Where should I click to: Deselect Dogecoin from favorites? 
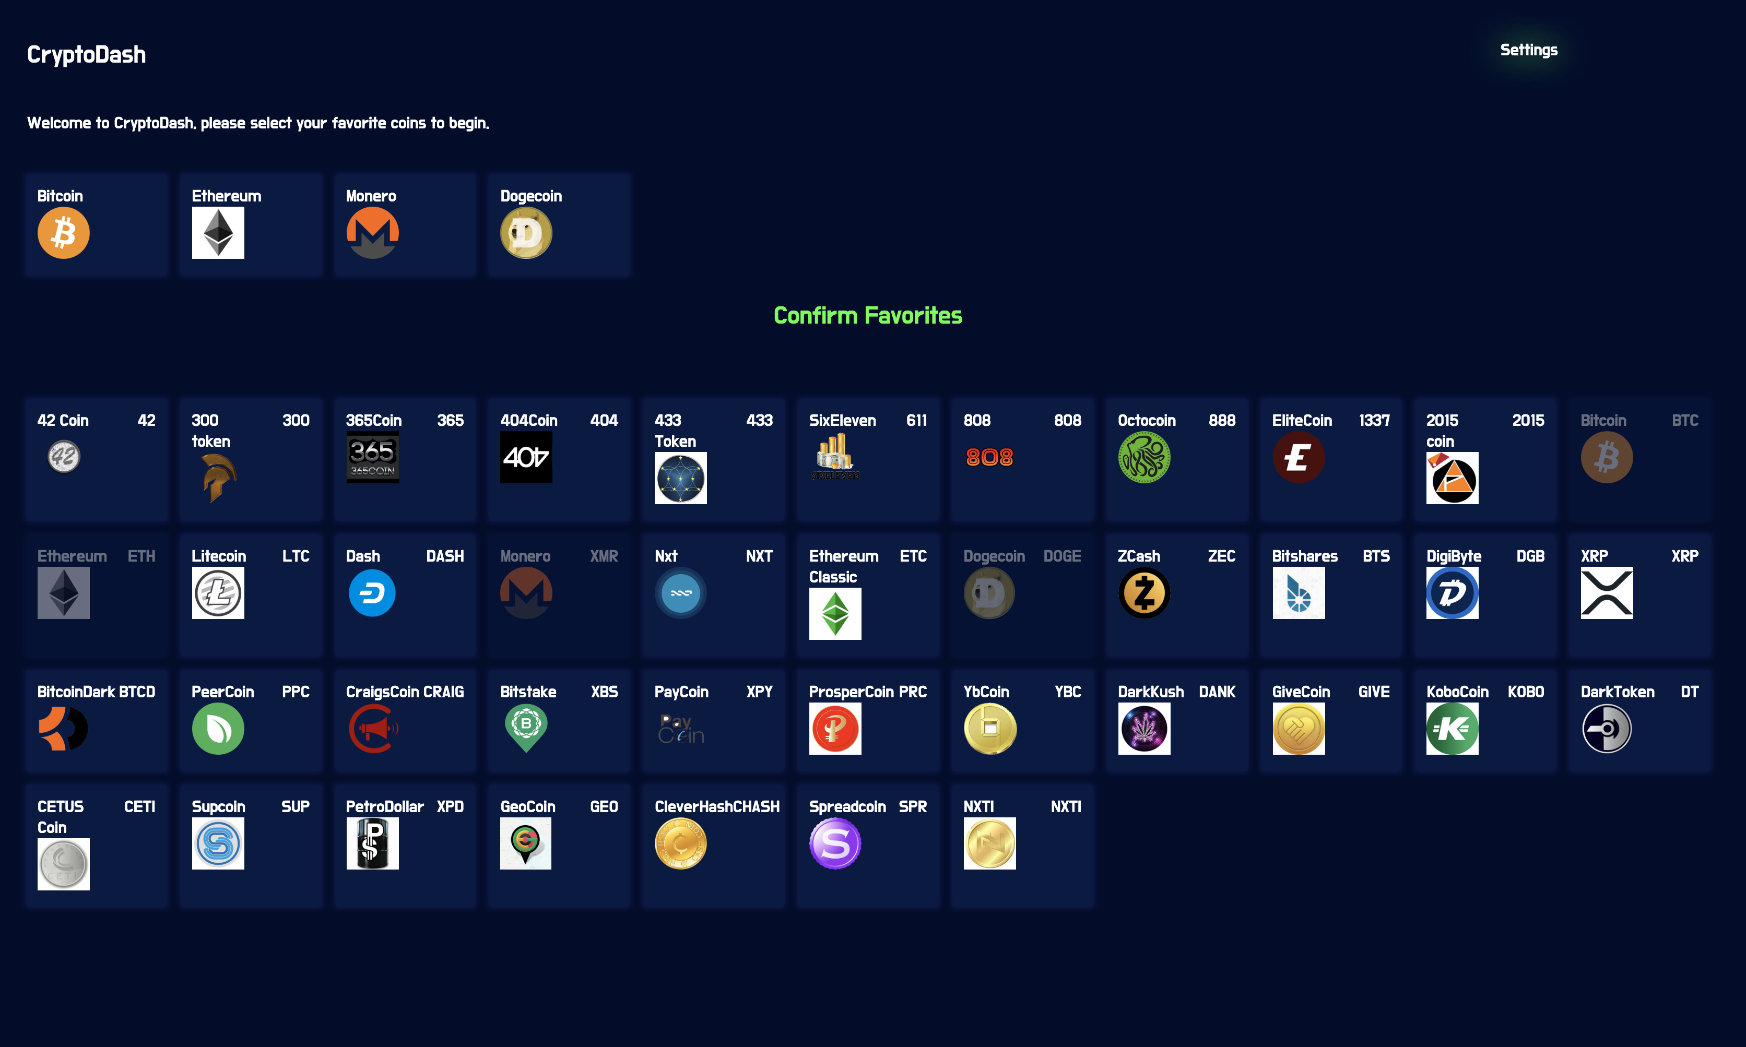coord(558,224)
